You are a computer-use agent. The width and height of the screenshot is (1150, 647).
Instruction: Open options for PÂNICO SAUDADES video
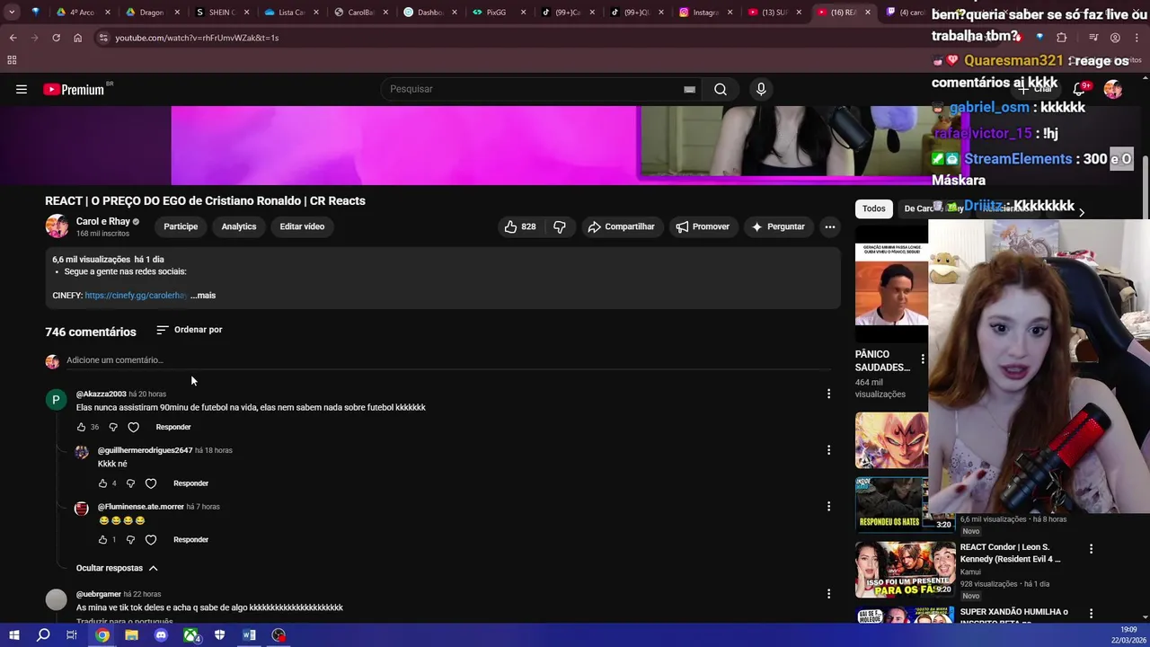922,359
